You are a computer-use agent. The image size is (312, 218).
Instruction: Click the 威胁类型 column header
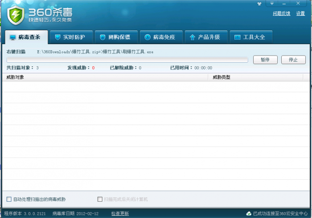(255, 77)
